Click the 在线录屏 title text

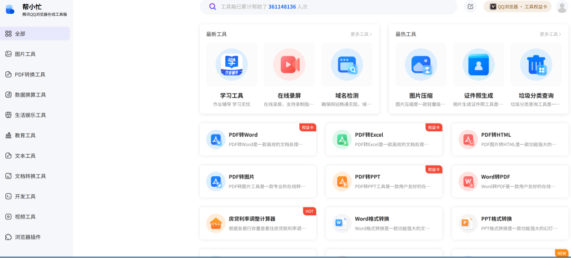click(x=289, y=95)
